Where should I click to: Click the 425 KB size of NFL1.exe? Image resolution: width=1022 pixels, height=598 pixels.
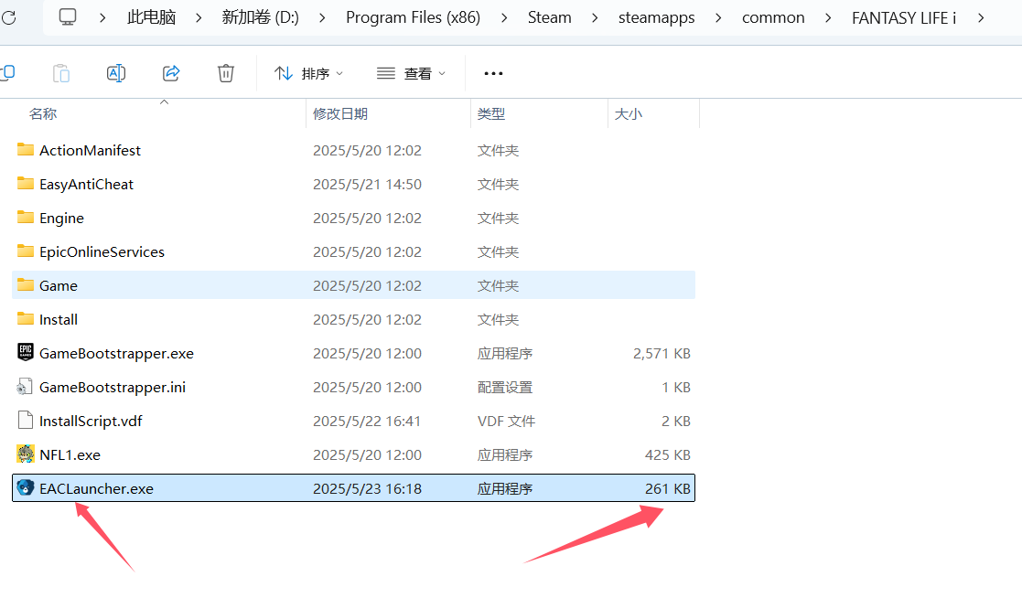tap(667, 455)
